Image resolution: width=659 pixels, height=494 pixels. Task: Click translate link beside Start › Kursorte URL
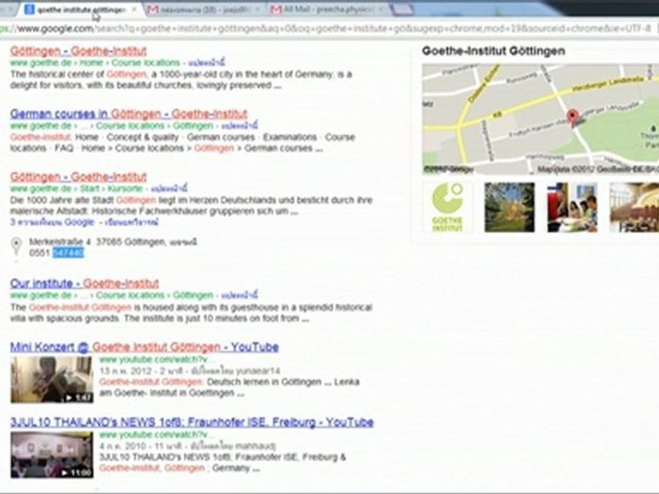(169, 188)
